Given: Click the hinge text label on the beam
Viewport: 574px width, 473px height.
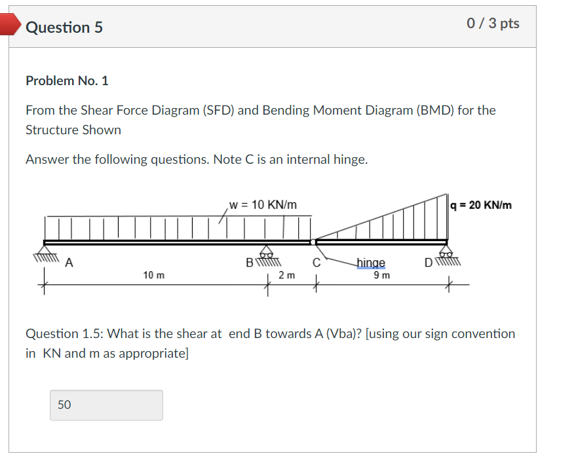Looking at the screenshot, I should 371,263.
